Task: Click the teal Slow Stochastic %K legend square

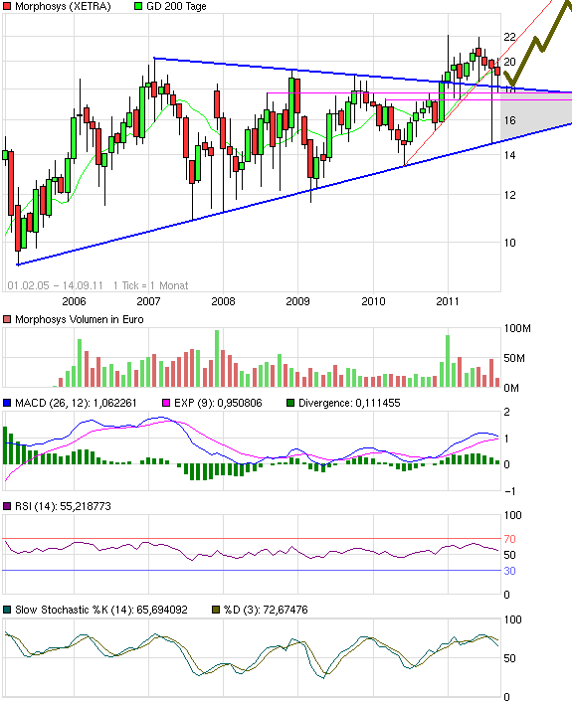Action: tap(7, 611)
